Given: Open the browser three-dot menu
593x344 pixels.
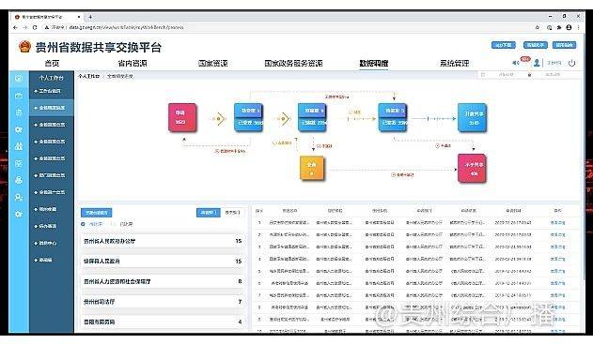Looking at the screenshot, I should (x=578, y=27).
